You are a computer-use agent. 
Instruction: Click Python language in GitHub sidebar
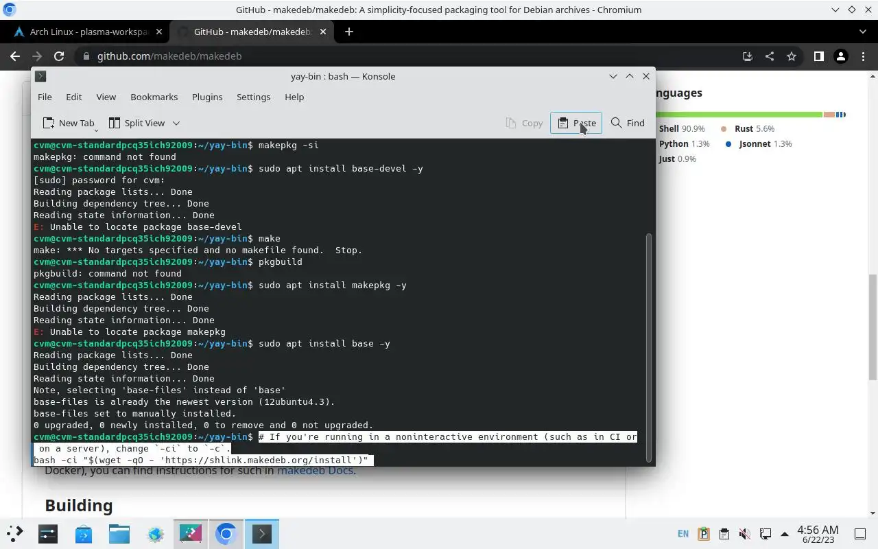pos(684,143)
